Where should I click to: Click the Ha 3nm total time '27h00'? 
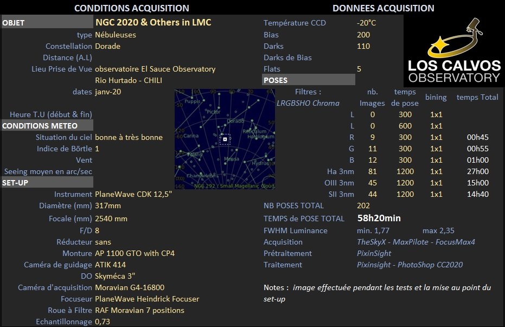tap(478, 171)
